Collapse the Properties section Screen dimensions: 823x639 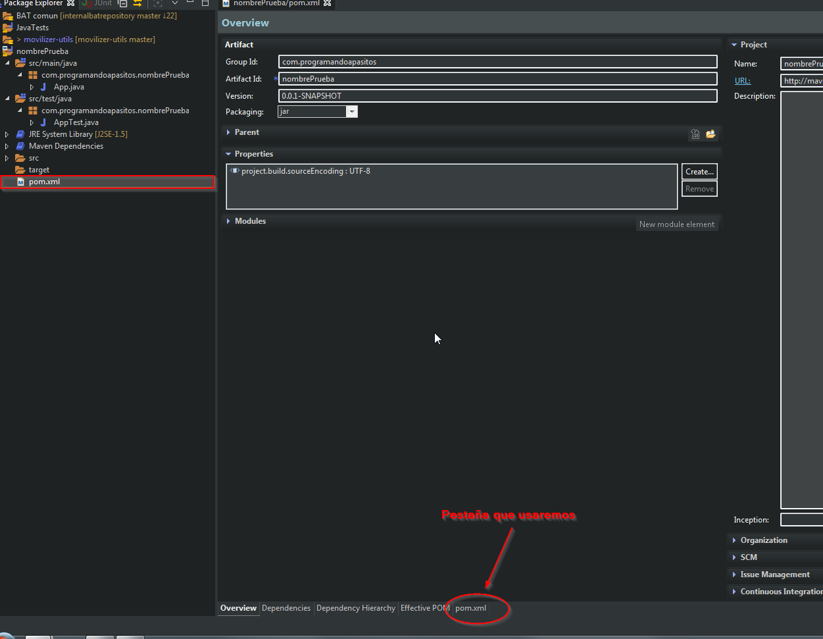(x=229, y=153)
